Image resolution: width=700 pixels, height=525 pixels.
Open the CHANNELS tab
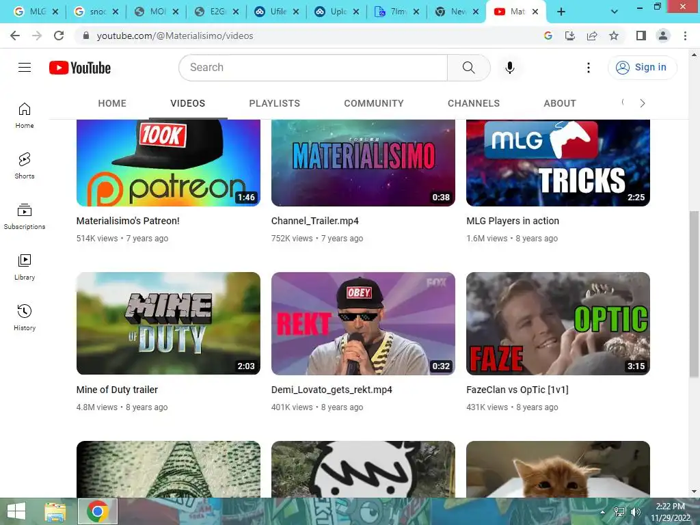(474, 103)
